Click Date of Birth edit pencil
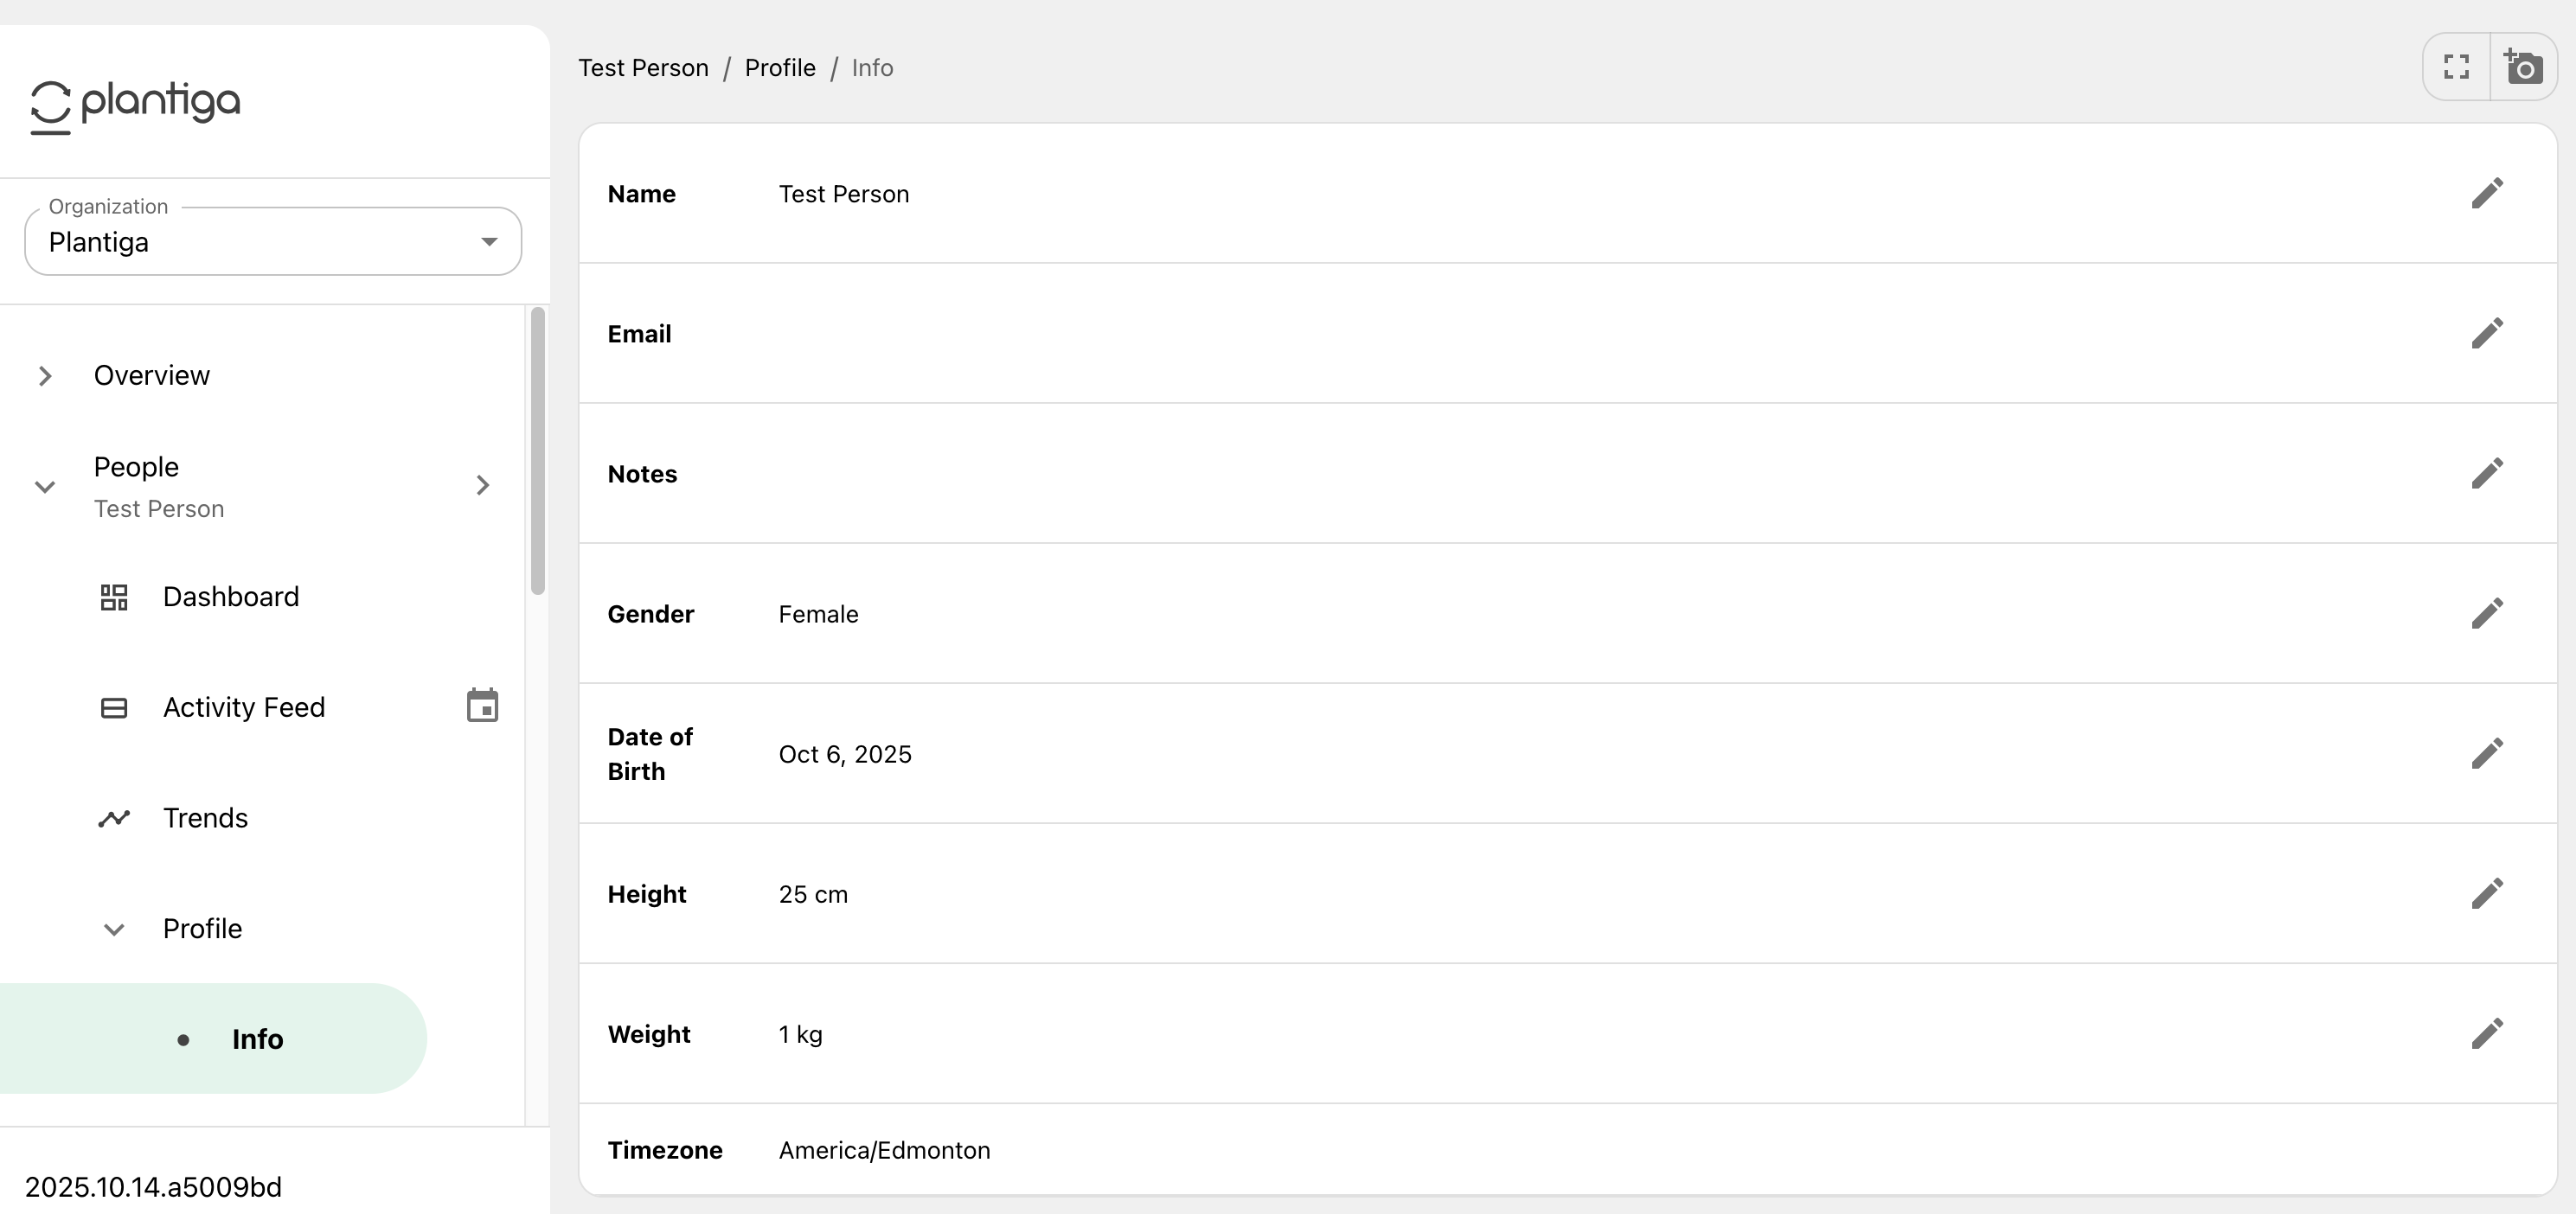This screenshot has height=1214, width=2576. tap(2486, 753)
